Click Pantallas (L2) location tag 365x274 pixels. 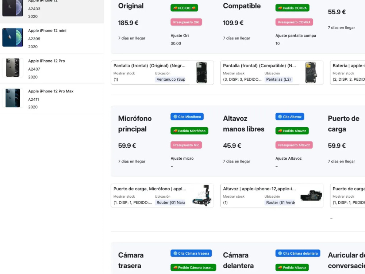[278, 79]
